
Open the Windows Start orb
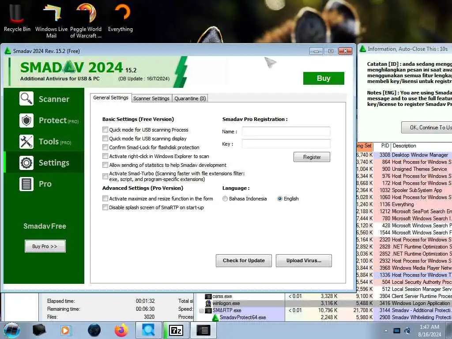(x=12, y=330)
